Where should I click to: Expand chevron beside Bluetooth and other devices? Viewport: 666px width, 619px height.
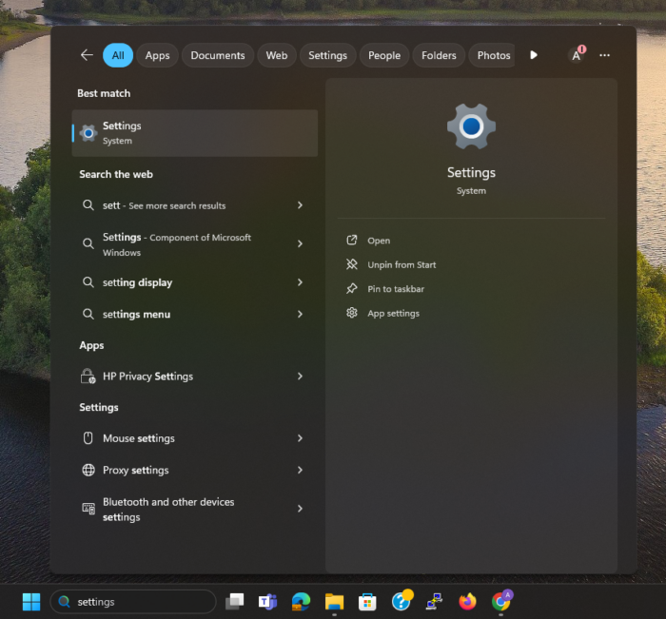pyautogui.click(x=300, y=509)
